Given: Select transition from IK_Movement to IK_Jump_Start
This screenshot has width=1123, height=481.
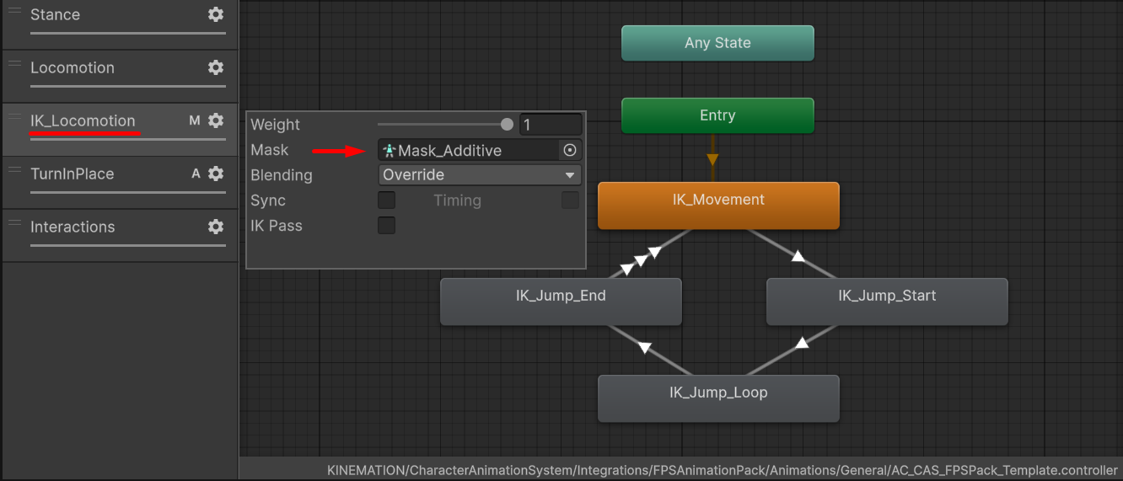Looking at the screenshot, I should coord(798,256).
